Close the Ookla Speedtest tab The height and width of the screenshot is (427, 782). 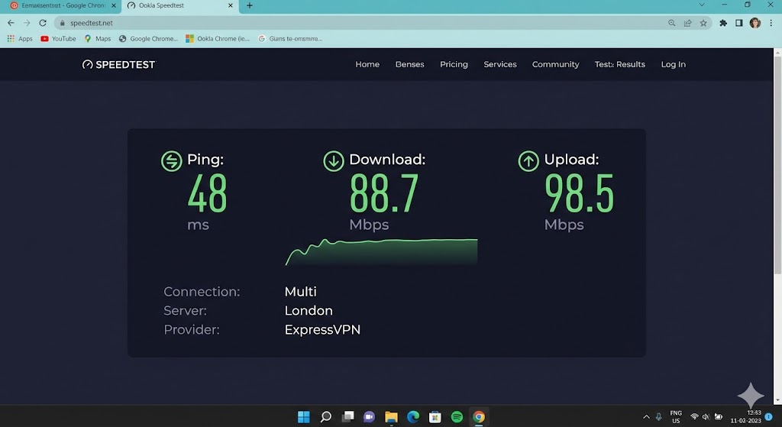coord(231,5)
